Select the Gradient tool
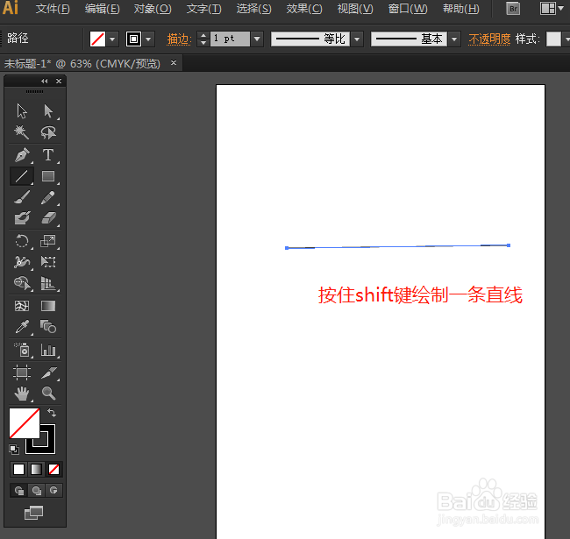 click(48, 306)
